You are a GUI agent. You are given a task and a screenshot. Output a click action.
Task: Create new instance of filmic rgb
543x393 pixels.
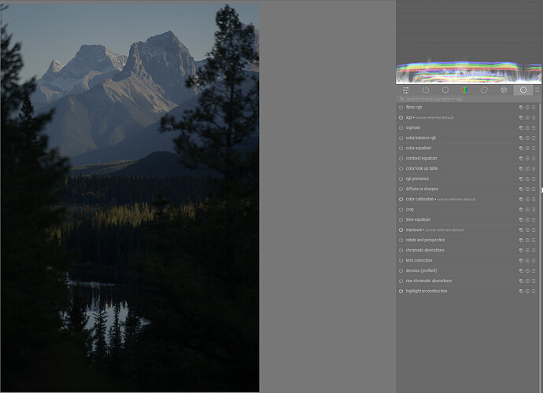click(521, 107)
